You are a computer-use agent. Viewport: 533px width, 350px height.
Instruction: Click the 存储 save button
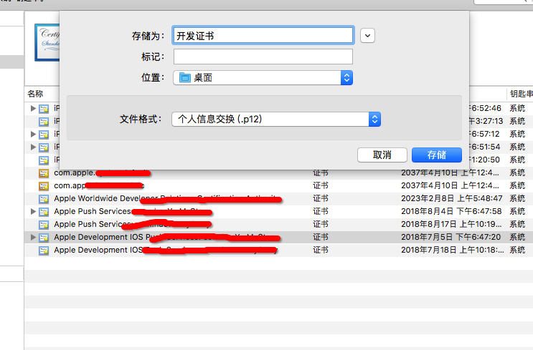click(x=437, y=155)
